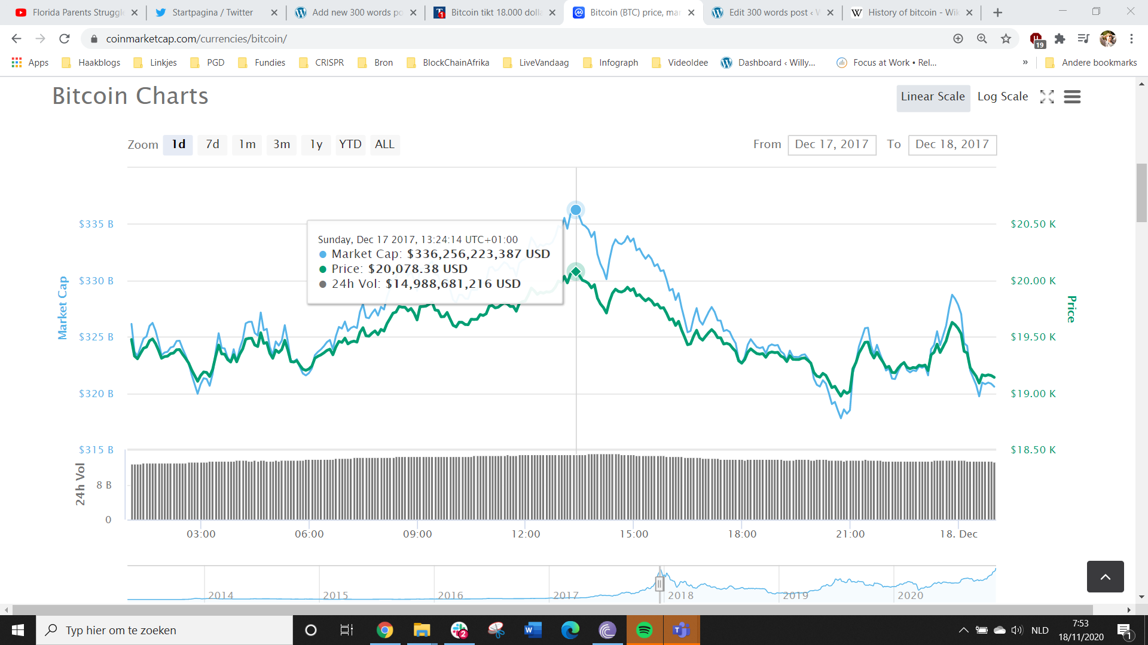Switch to Startpagina / Twitter tab
1148x645 pixels.
point(212,13)
